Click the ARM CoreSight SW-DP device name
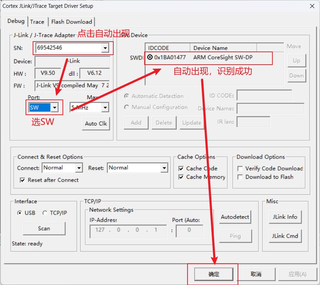 [x=223, y=57]
